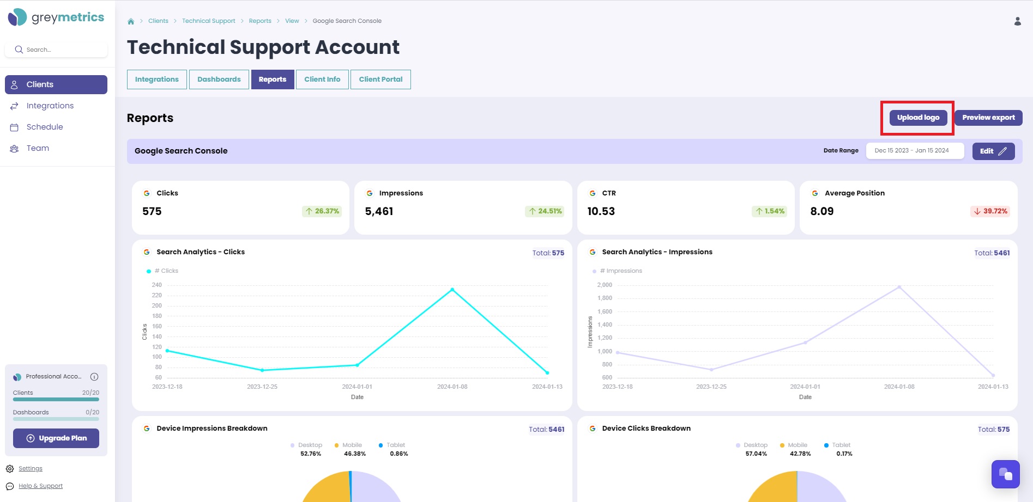Click the Clients usage progress bar
This screenshot has height=502, width=1033.
pos(56,400)
